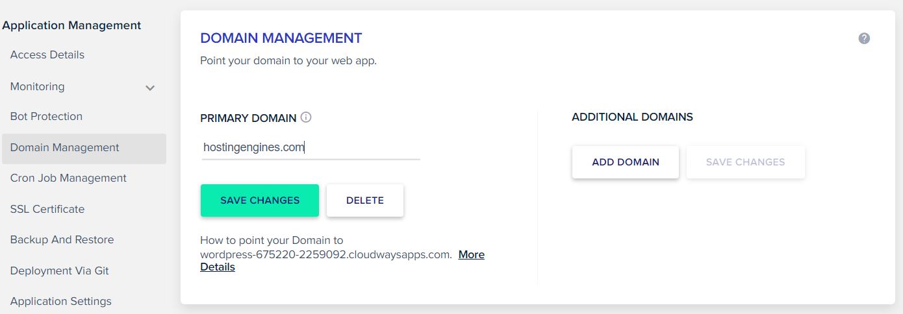
Task: Open Access Details in sidebar
Action: click(x=47, y=54)
